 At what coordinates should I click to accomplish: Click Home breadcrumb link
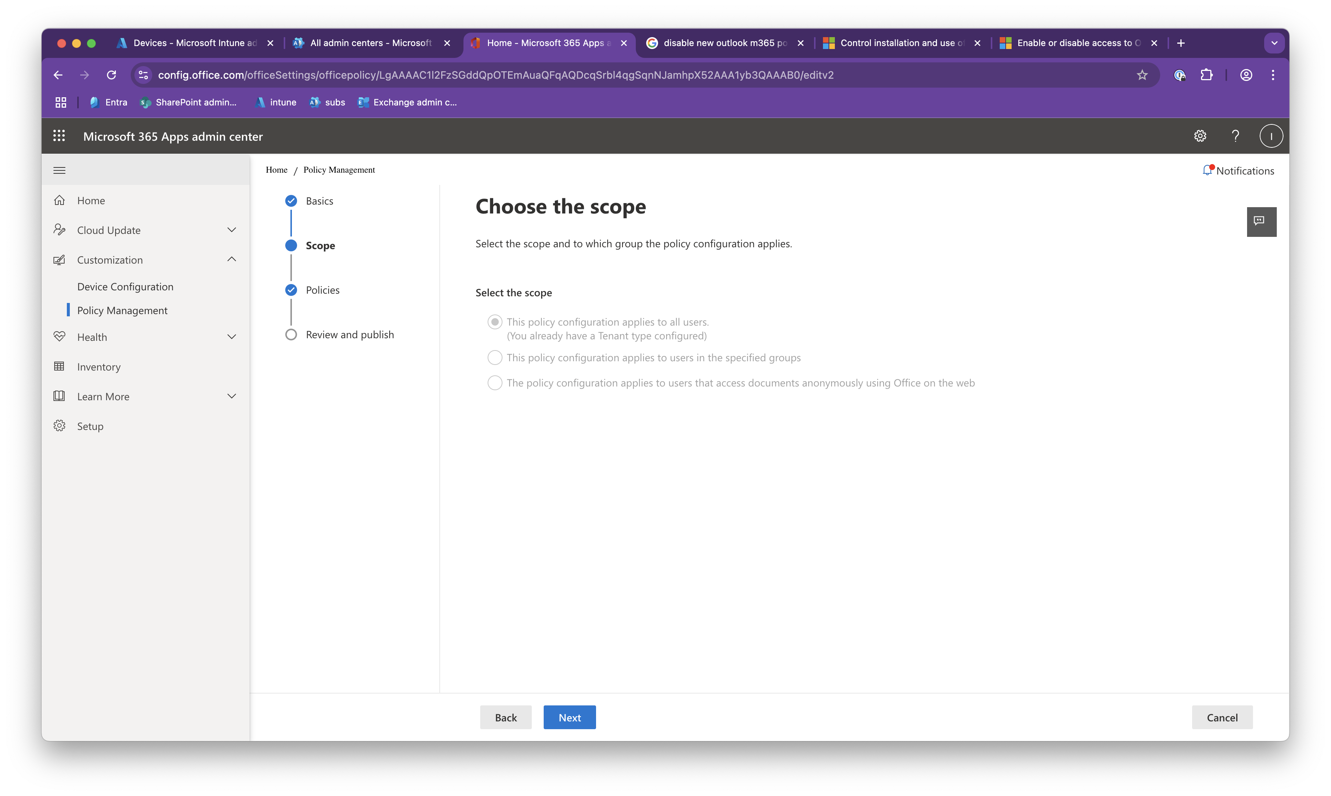276,170
